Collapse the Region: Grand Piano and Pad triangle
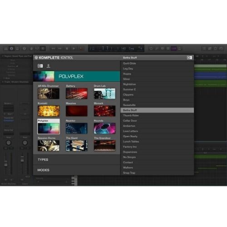 (3, 56)
